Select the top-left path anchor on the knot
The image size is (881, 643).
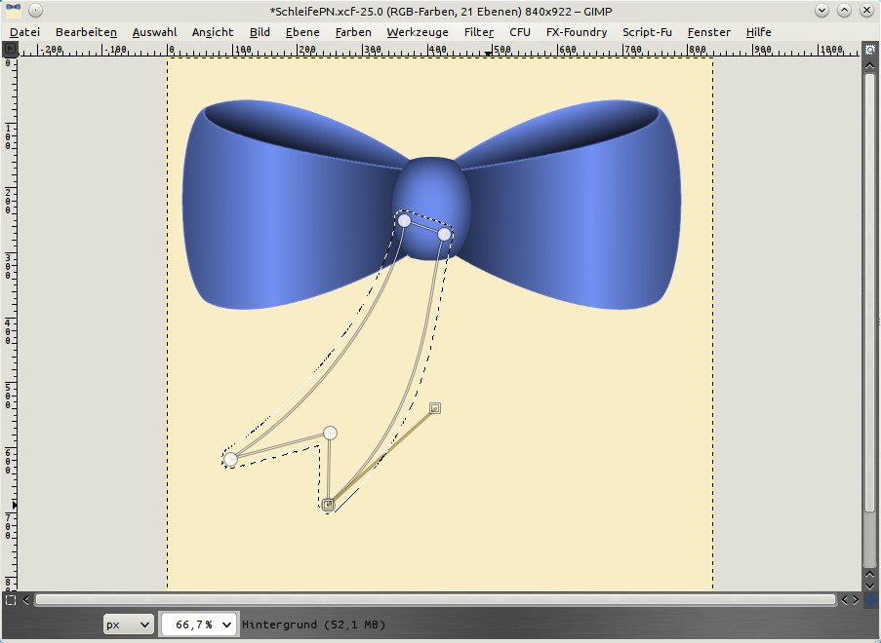[x=404, y=220]
